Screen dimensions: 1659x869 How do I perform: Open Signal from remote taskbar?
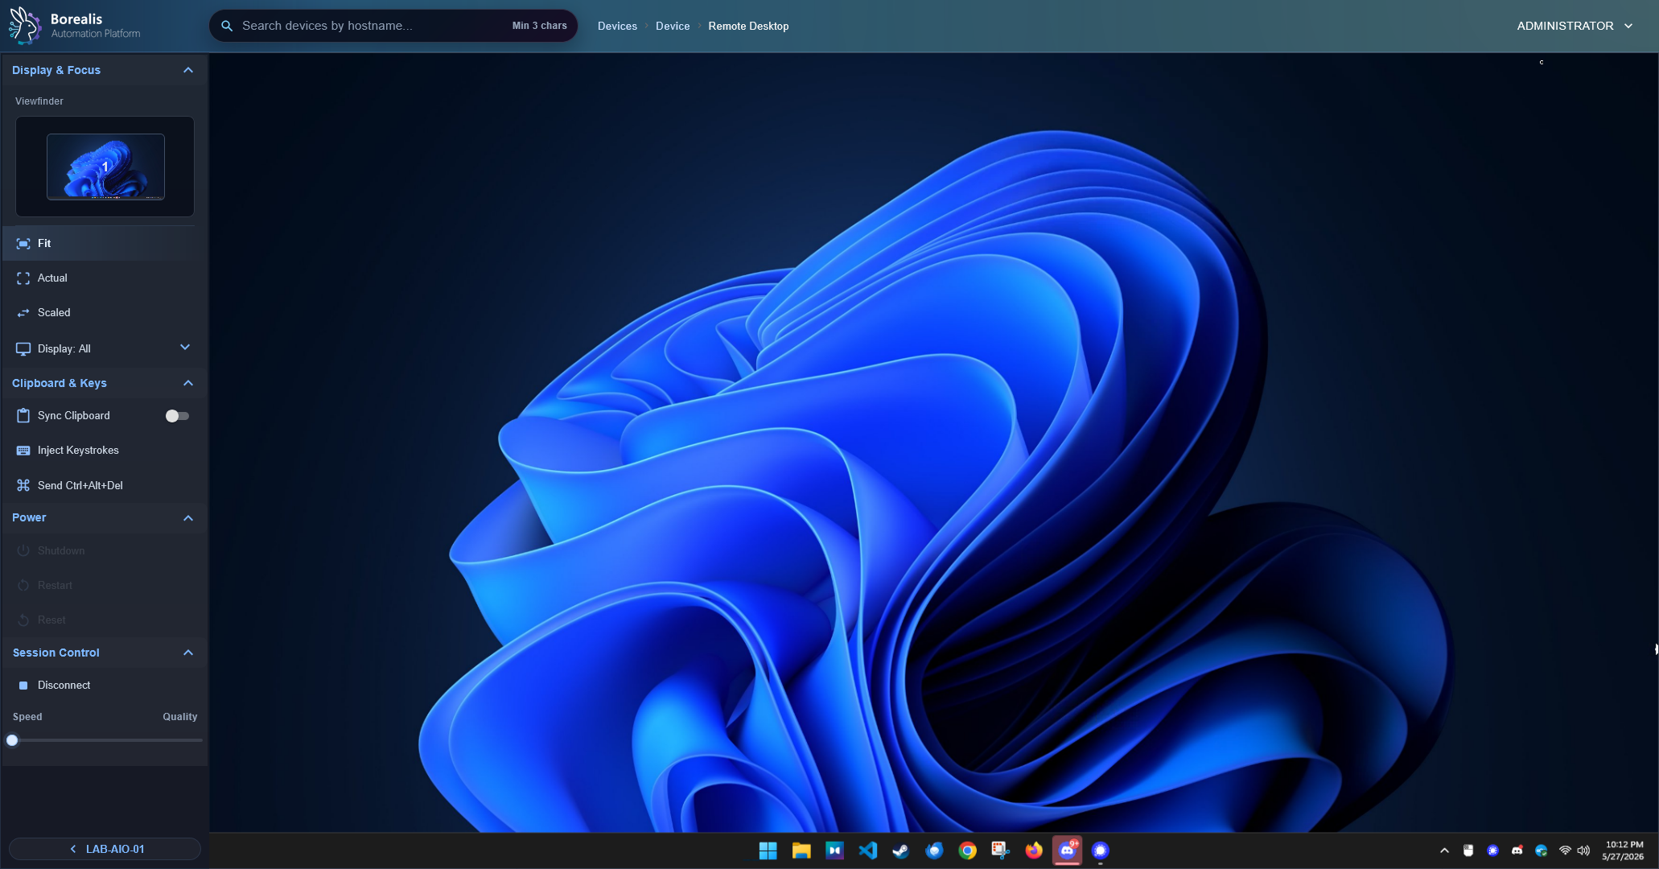coord(1101,850)
